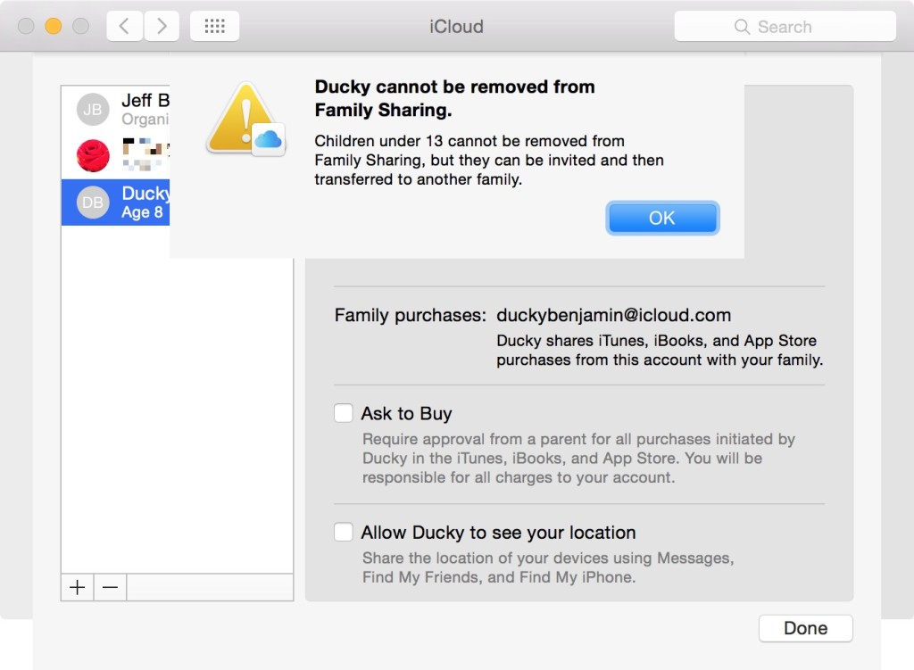Viewport: 914px width, 670px height.
Task: Click the duckybenjamin@icloud.com account text
Action: (613, 315)
